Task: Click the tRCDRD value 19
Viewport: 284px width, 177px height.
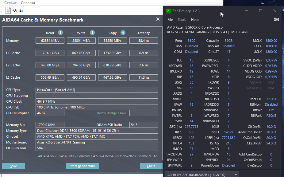Action: 191,71
